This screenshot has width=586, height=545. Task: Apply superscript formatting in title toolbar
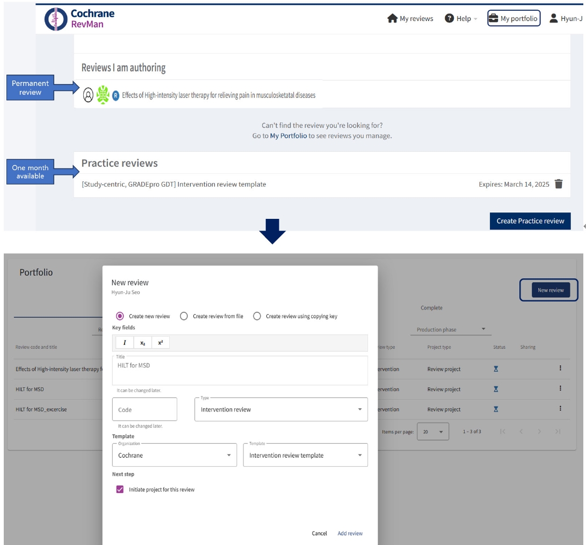(160, 343)
